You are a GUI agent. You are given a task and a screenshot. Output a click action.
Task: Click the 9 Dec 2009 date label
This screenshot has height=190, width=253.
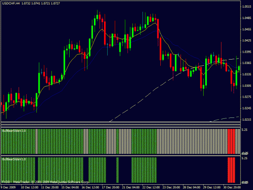[8, 187]
